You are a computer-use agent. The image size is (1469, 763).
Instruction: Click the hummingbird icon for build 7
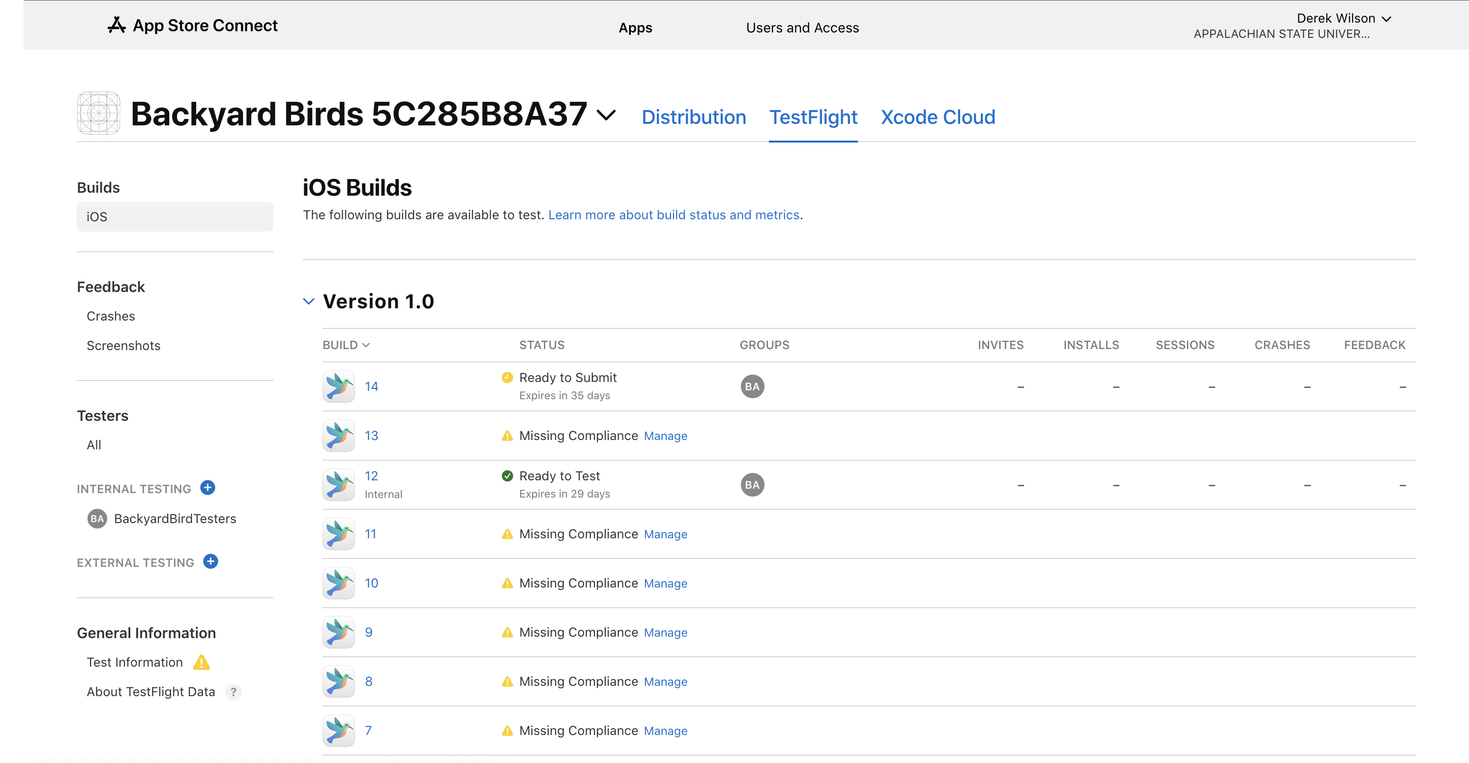(x=338, y=731)
